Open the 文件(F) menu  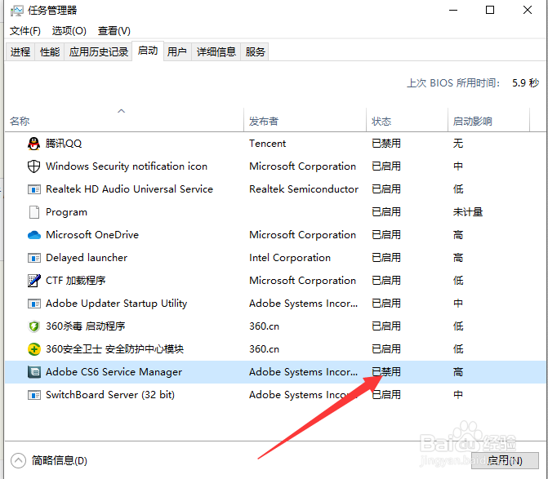pyautogui.click(x=25, y=31)
